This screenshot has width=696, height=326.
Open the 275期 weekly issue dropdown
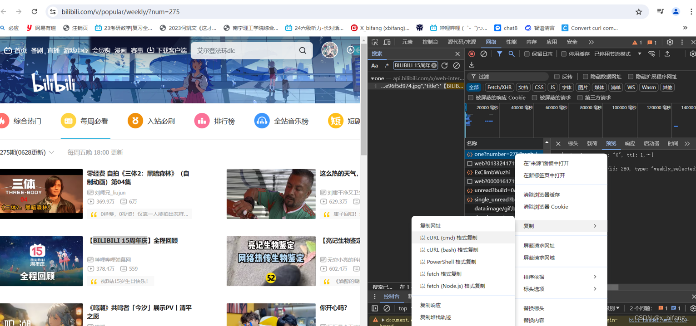point(27,152)
